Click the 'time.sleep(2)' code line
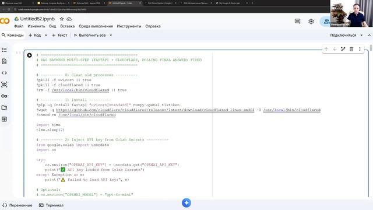The height and width of the screenshot is (210, 373). (50, 130)
